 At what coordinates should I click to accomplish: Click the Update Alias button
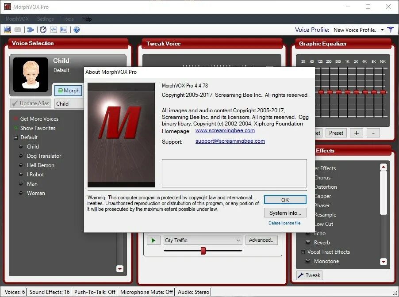[x=31, y=103]
